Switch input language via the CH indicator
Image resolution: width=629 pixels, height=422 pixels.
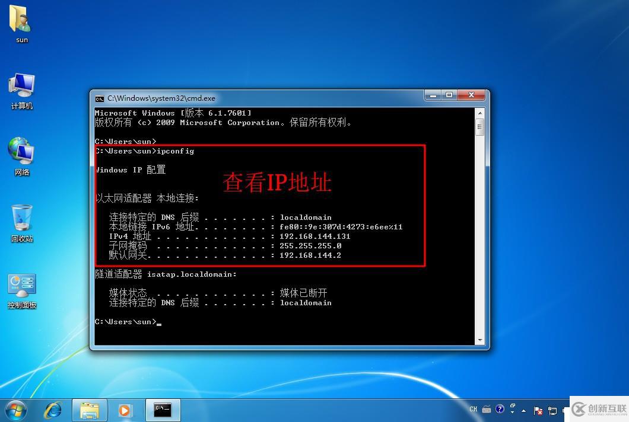point(474,409)
